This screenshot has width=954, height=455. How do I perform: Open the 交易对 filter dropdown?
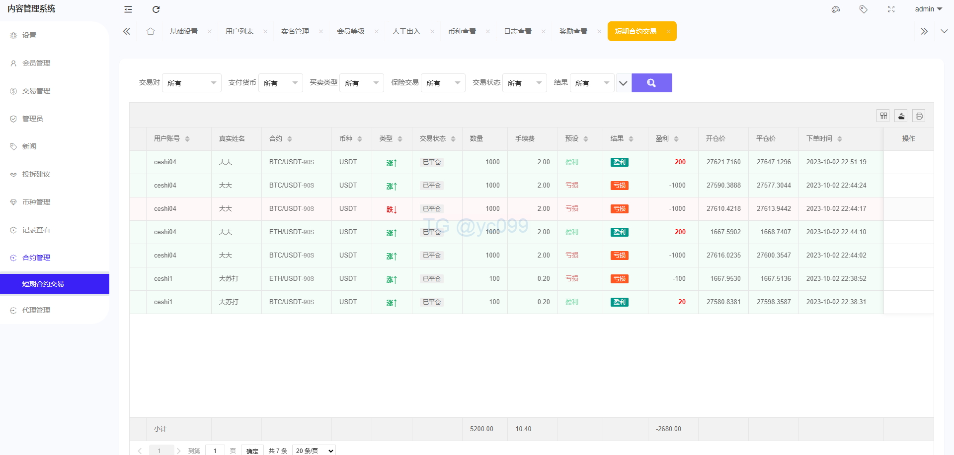191,83
